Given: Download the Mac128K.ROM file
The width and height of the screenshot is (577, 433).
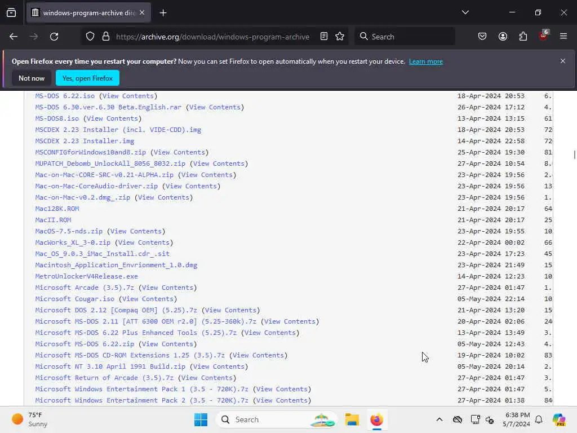Looking at the screenshot, I should (57, 209).
